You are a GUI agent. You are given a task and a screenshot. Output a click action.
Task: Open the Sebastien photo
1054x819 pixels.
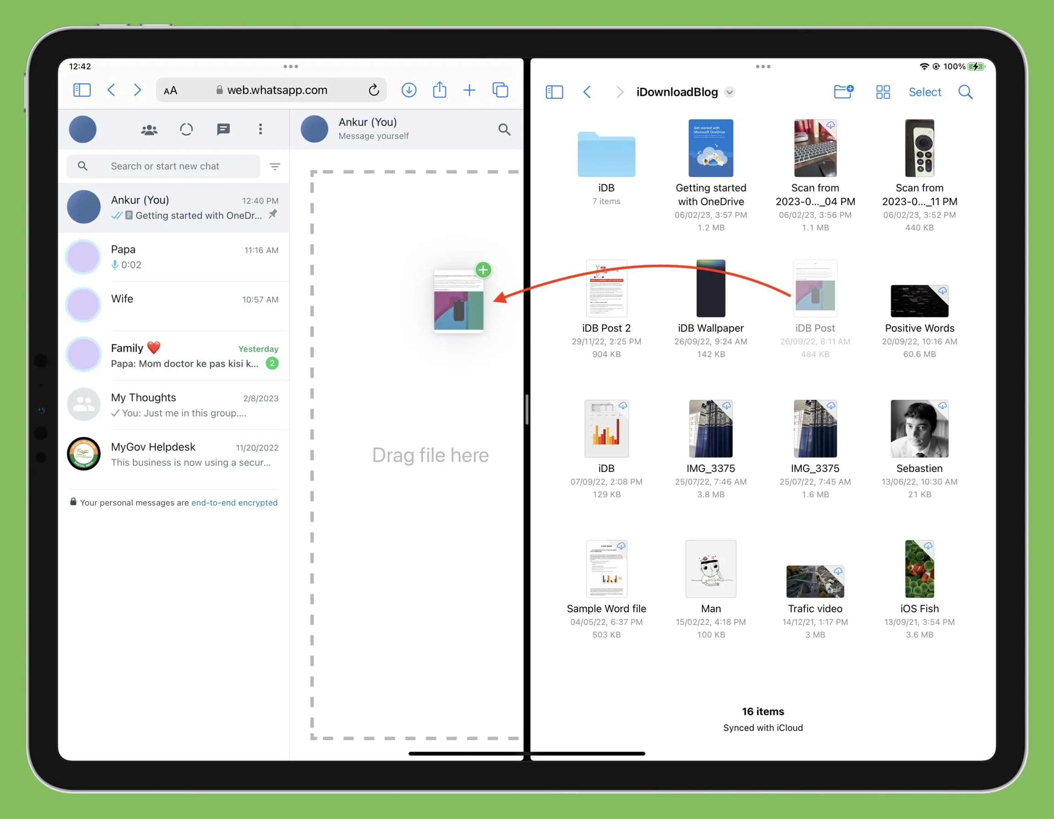point(919,429)
